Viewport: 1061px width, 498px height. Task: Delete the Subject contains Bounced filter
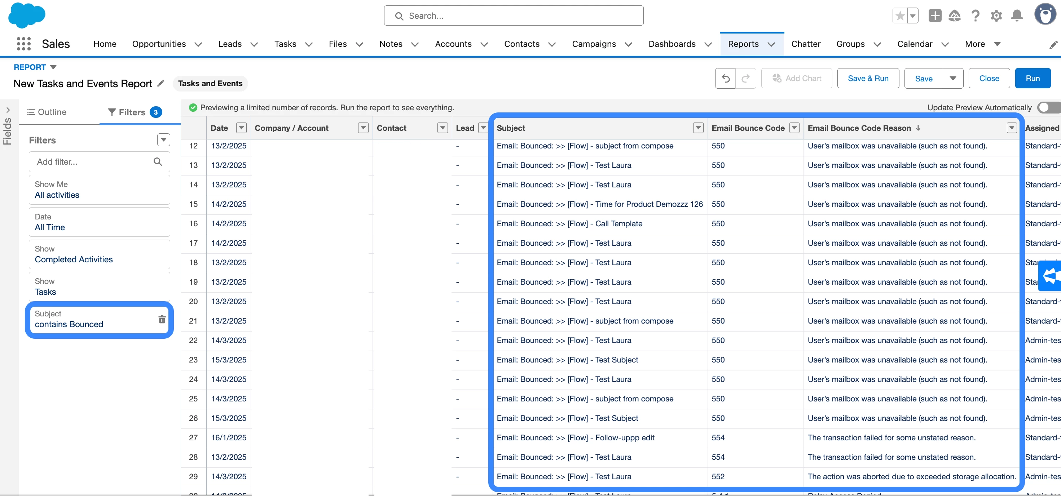click(162, 319)
